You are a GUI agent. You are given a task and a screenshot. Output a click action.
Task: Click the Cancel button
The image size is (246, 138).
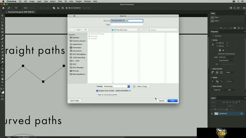pyautogui.click(x=161, y=101)
